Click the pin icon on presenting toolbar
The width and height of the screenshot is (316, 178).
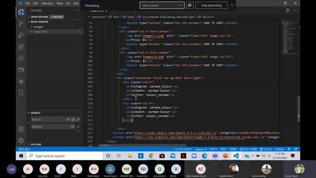click(232, 5)
